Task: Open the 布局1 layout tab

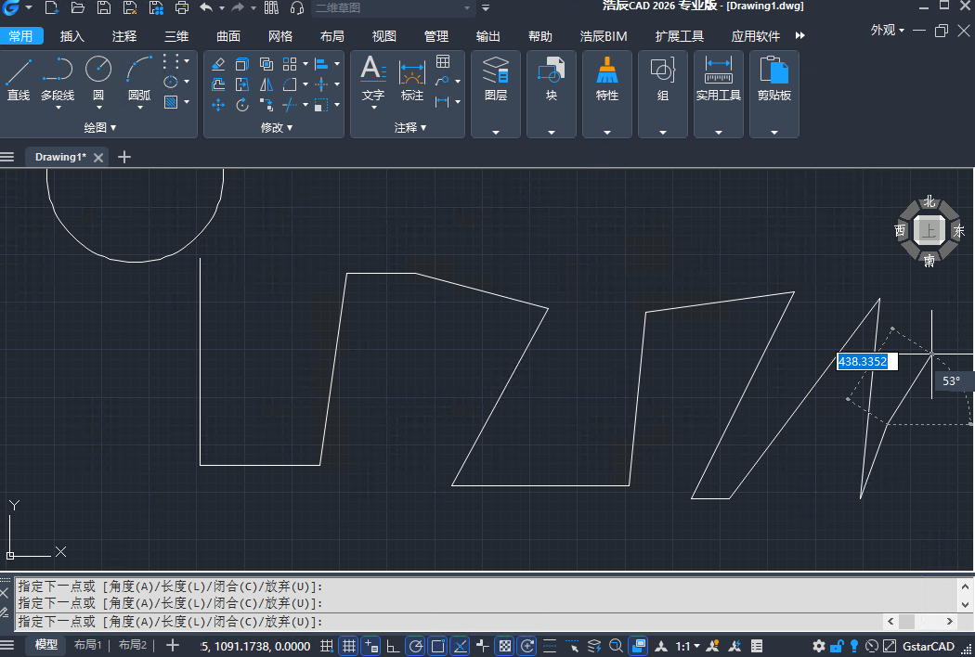Action: click(x=89, y=646)
